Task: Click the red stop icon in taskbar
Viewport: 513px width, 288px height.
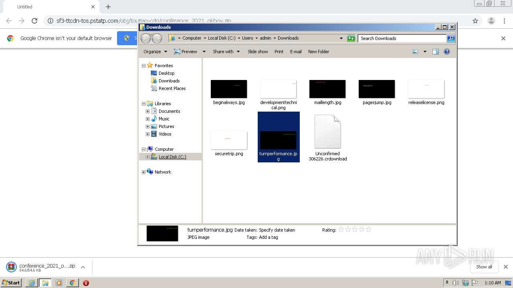Action: coord(86,283)
